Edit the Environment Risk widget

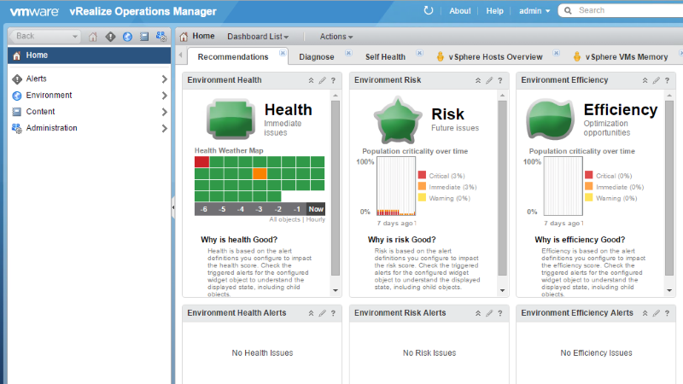pos(489,80)
